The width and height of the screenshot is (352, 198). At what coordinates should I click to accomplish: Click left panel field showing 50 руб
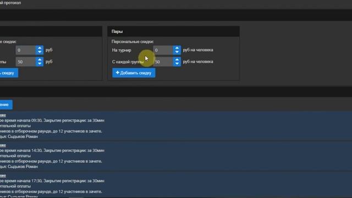(26, 62)
